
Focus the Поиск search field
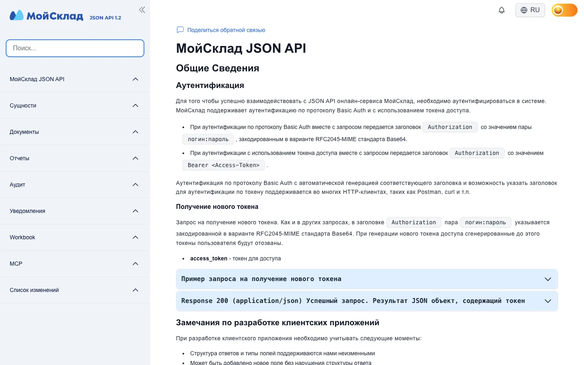point(75,48)
